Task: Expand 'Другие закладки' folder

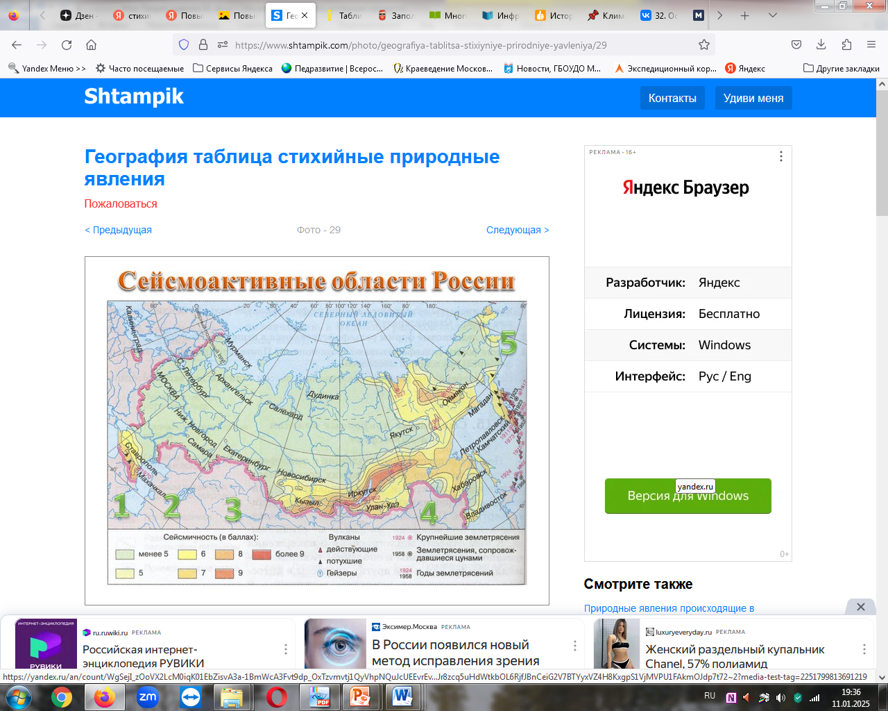Action: tap(841, 68)
